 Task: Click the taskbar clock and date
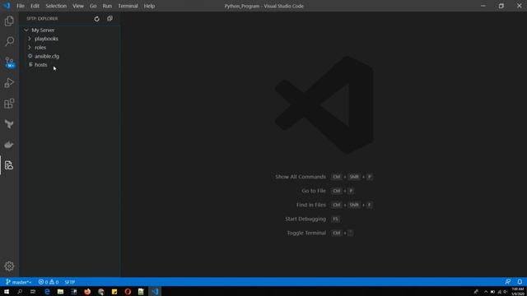click(518, 292)
